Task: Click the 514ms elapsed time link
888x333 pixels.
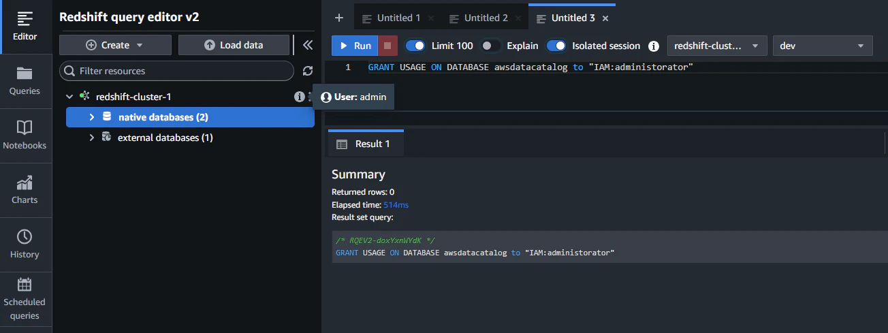Action: [396, 204]
